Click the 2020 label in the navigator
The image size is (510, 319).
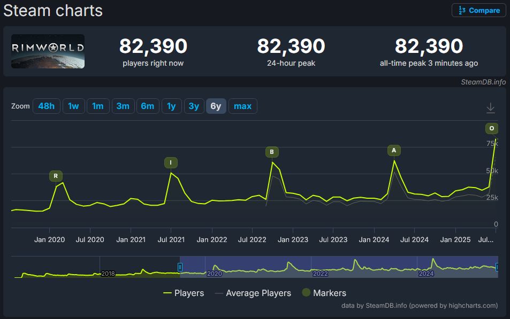(x=215, y=274)
